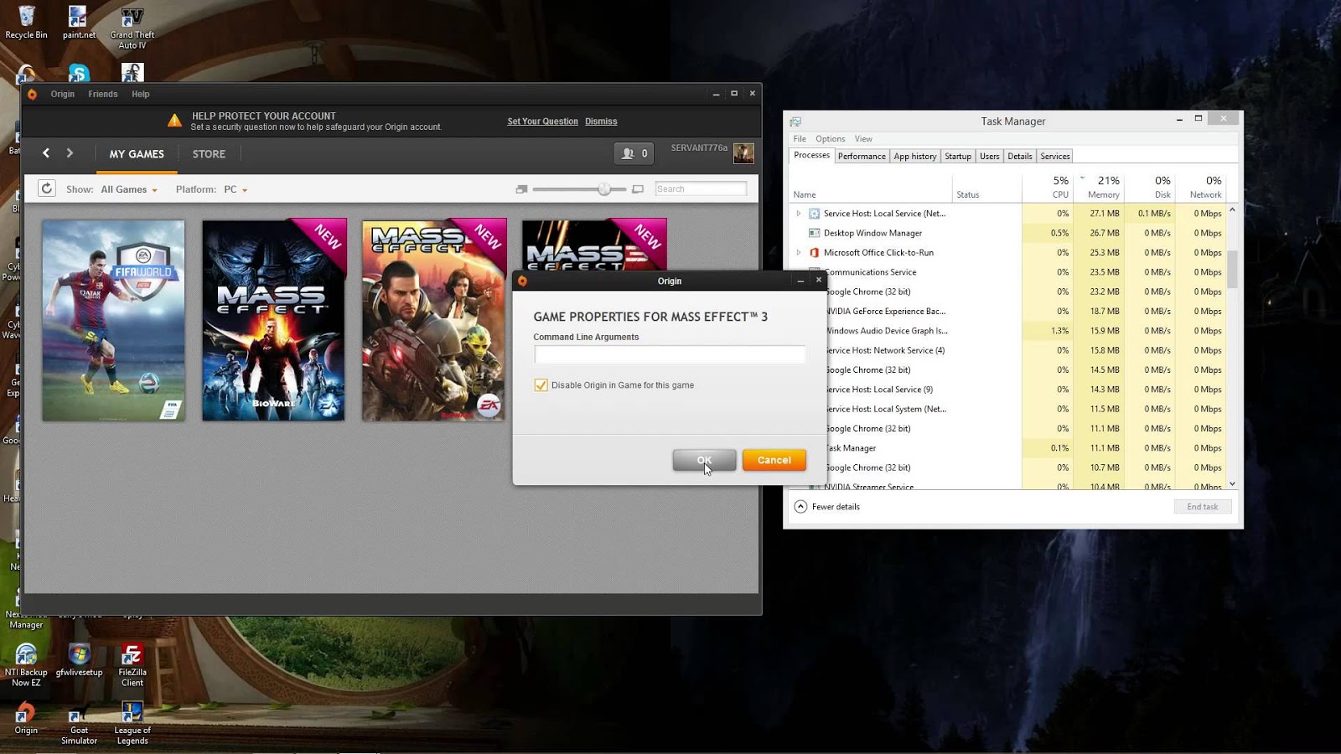Click the Search field in Origin
Image resolution: width=1341 pixels, height=754 pixels.
701,189
